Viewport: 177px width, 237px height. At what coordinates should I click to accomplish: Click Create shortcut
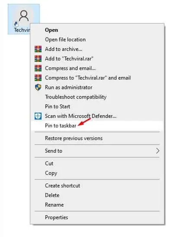[62, 186]
